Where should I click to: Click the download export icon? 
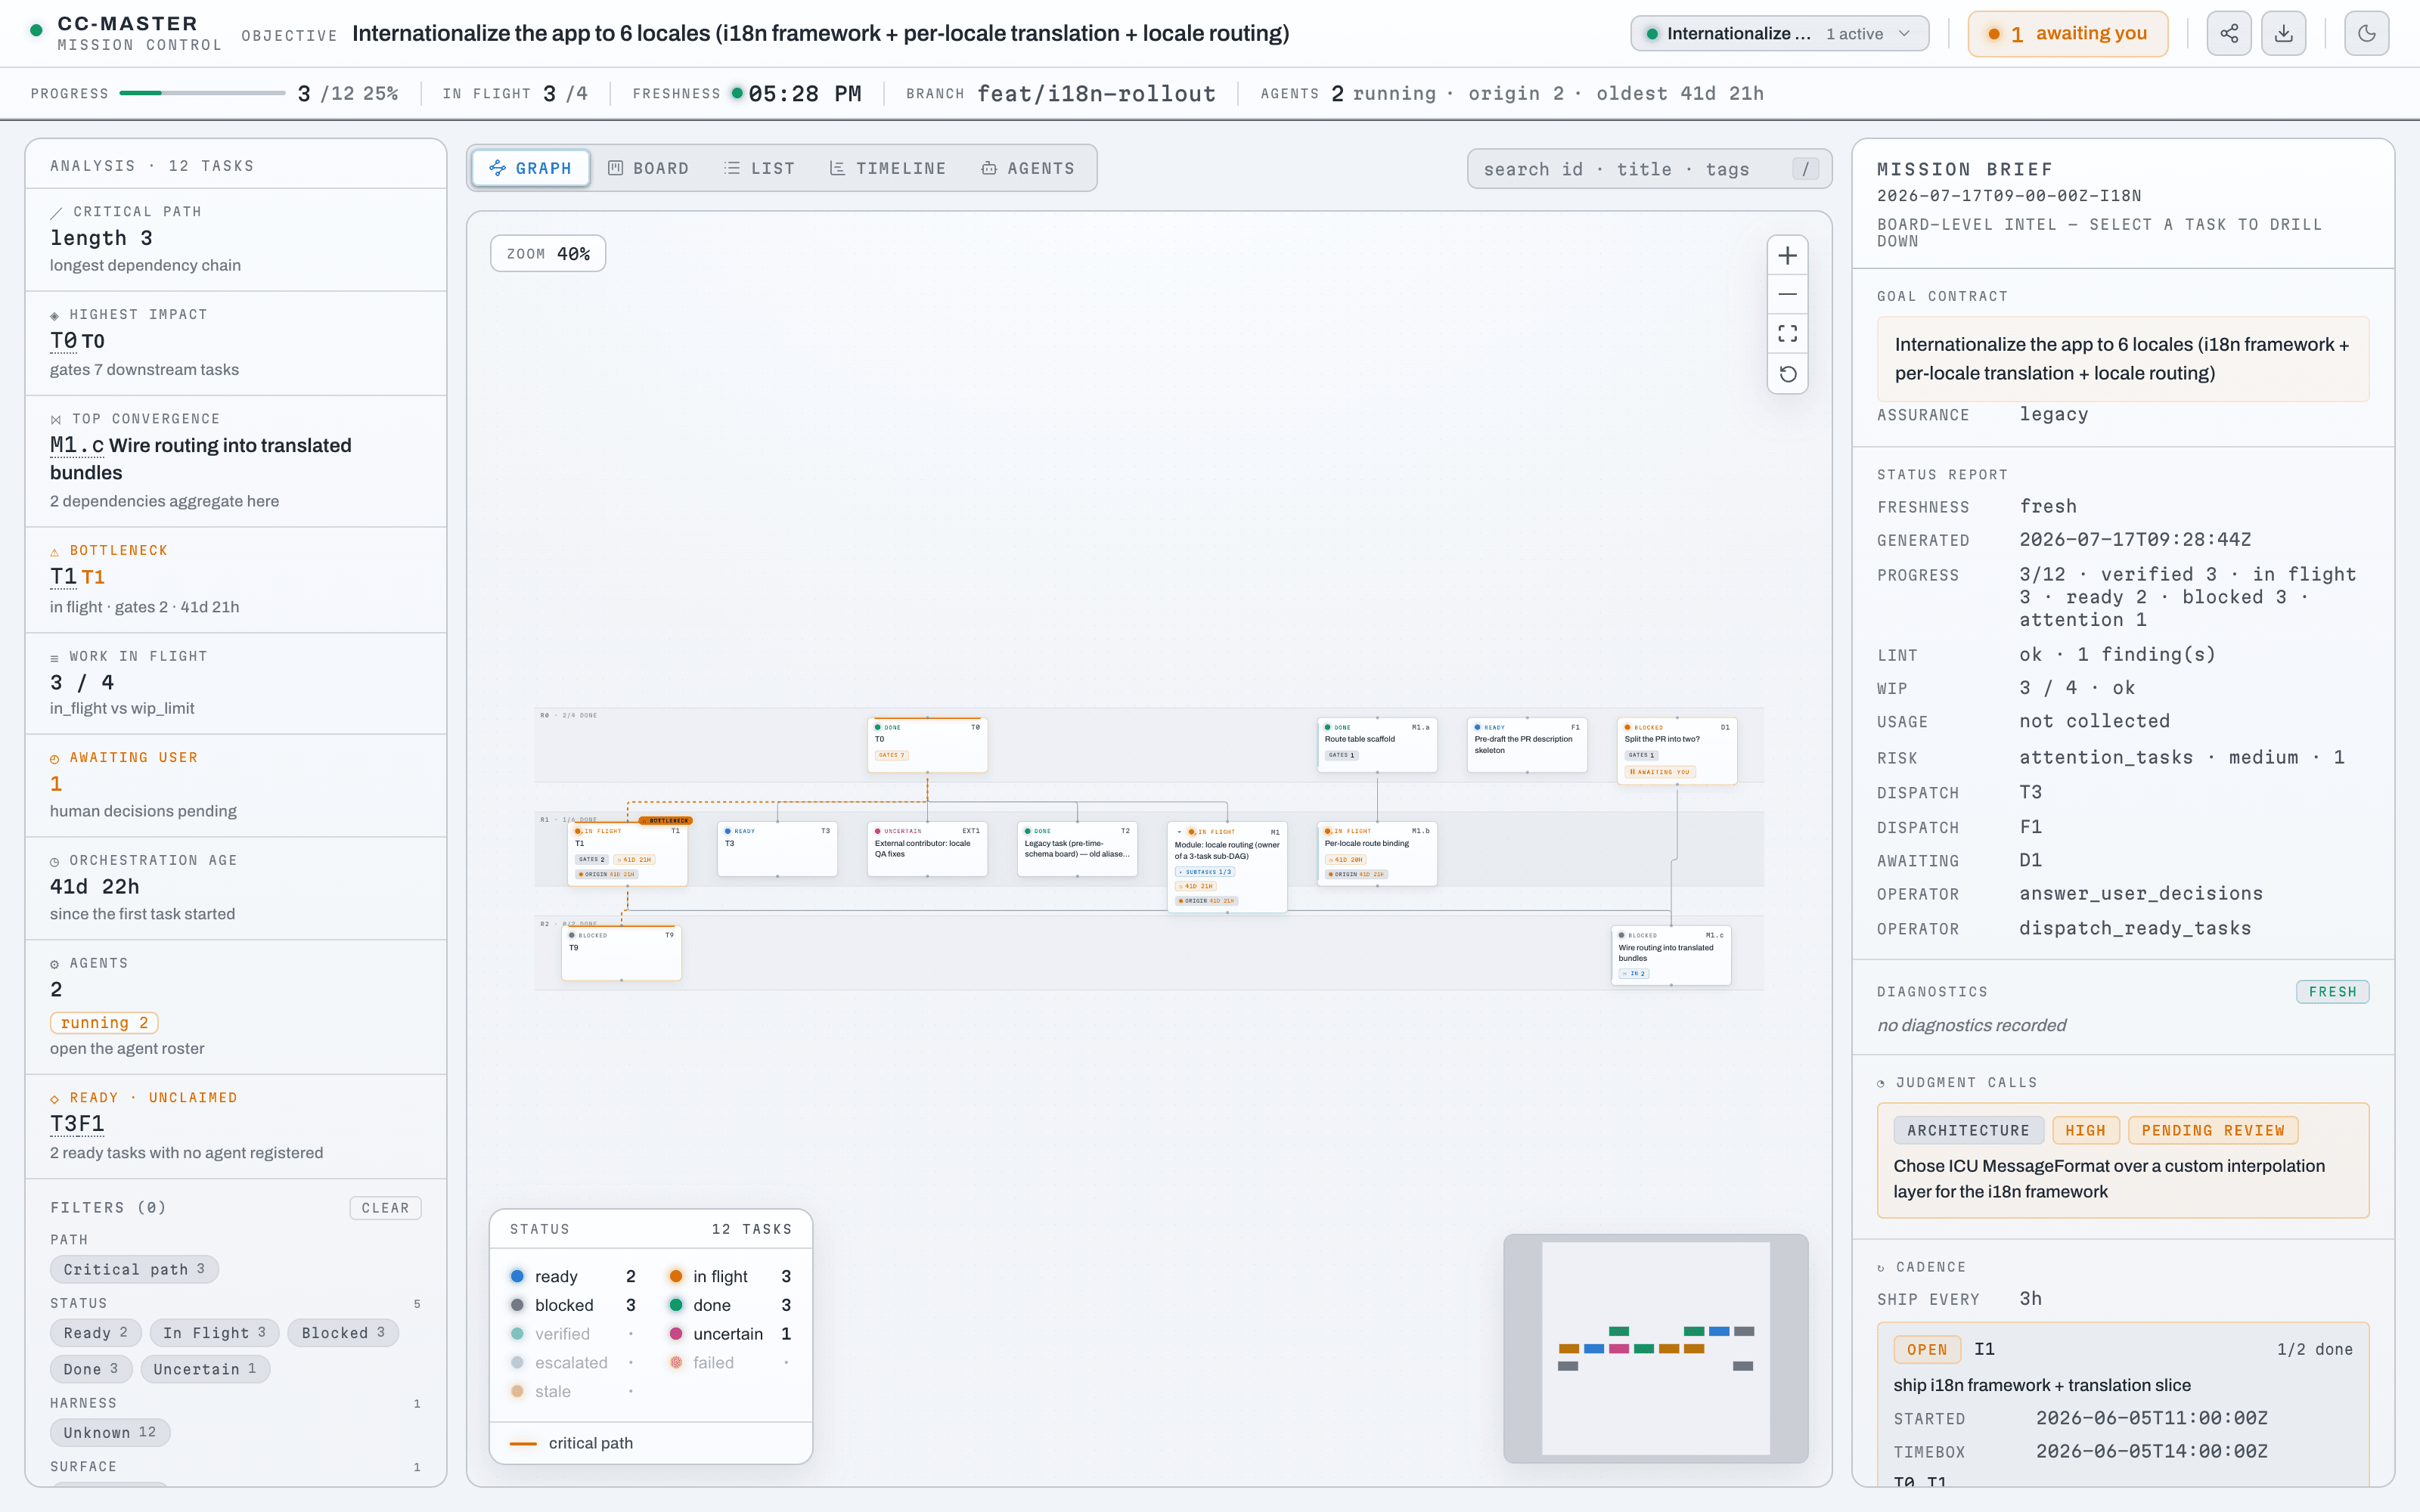pos(2284,33)
